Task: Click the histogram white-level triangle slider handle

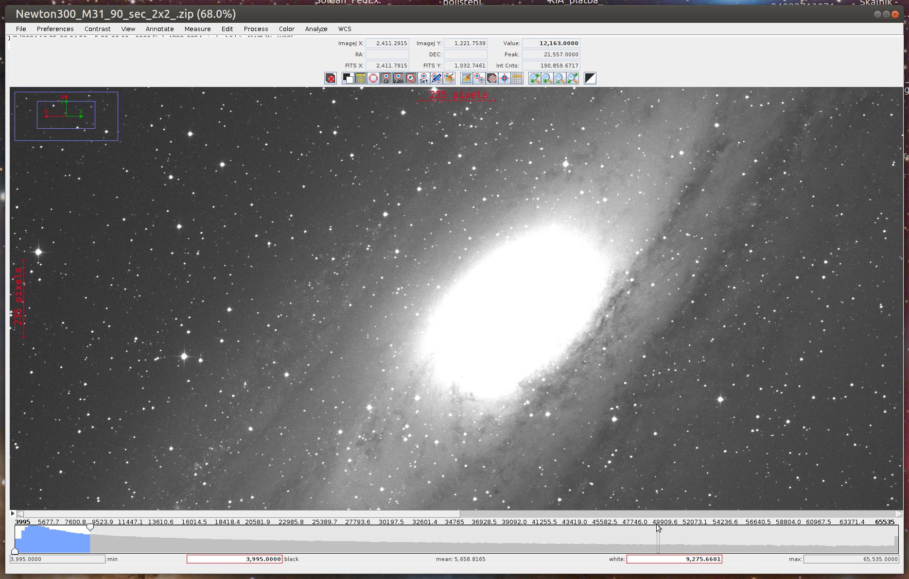Action: pyautogui.click(x=90, y=528)
